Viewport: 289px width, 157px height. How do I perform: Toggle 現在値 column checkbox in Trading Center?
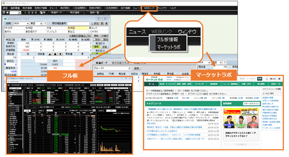[117, 74]
